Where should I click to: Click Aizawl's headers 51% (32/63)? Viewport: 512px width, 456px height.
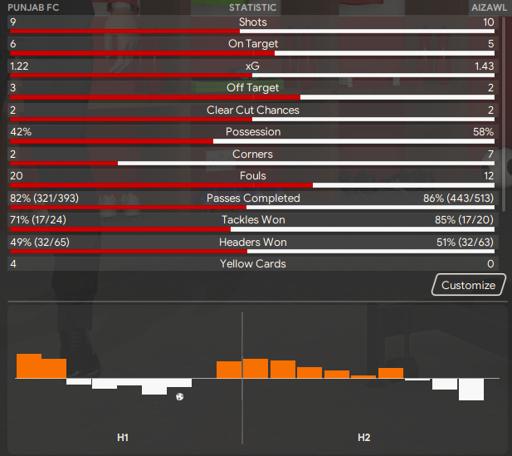pyautogui.click(x=465, y=243)
